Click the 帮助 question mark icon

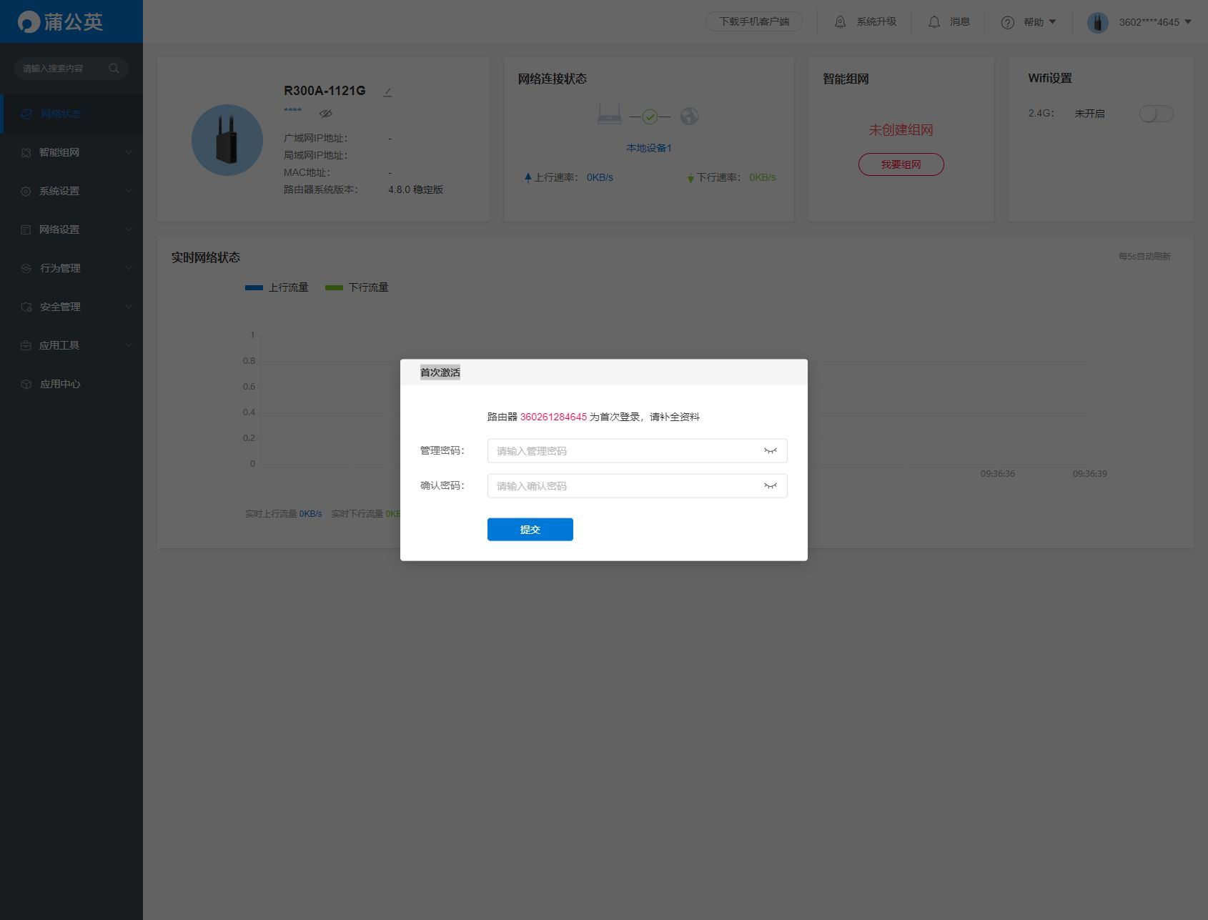1008,22
